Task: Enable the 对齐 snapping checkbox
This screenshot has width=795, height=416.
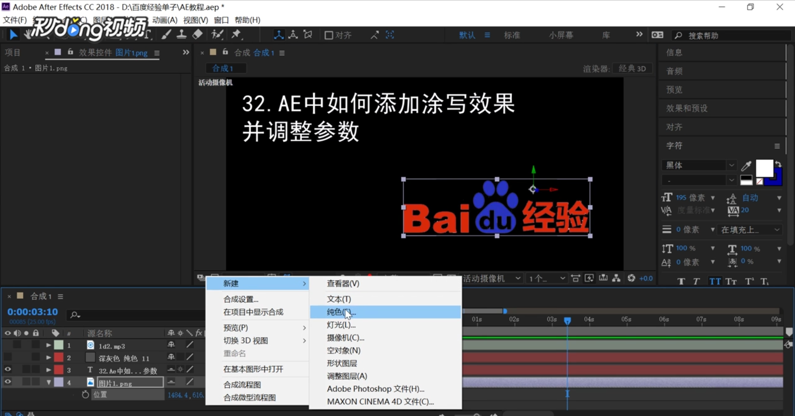Action: (x=329, y=36)
